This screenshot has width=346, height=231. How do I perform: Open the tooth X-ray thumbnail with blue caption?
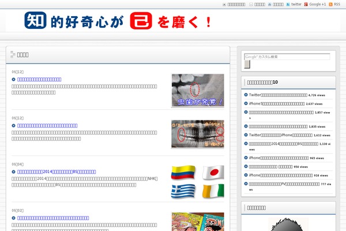click(198, 91)
